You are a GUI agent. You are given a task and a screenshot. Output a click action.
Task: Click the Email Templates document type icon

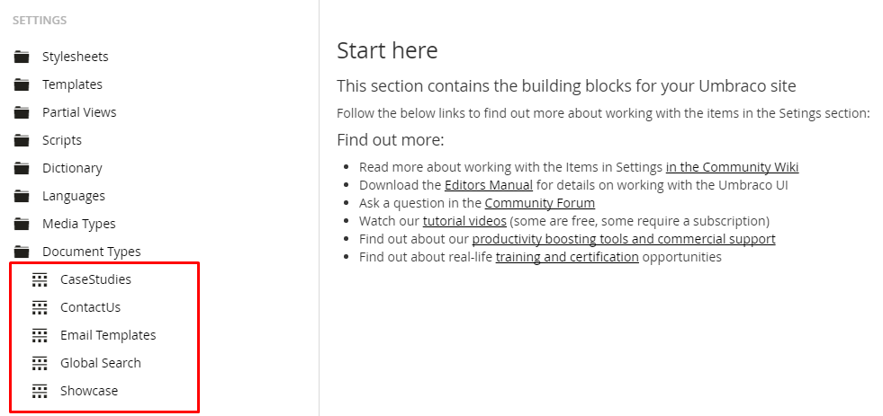[x=40, y=335]
